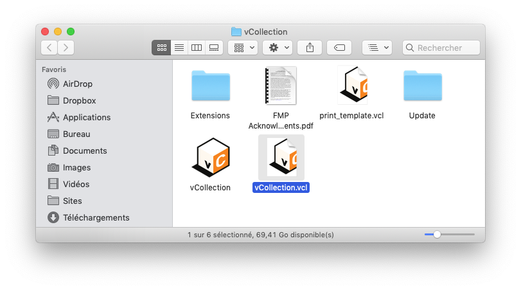Click the status bar selection text
521x290 pixels.
261,235
